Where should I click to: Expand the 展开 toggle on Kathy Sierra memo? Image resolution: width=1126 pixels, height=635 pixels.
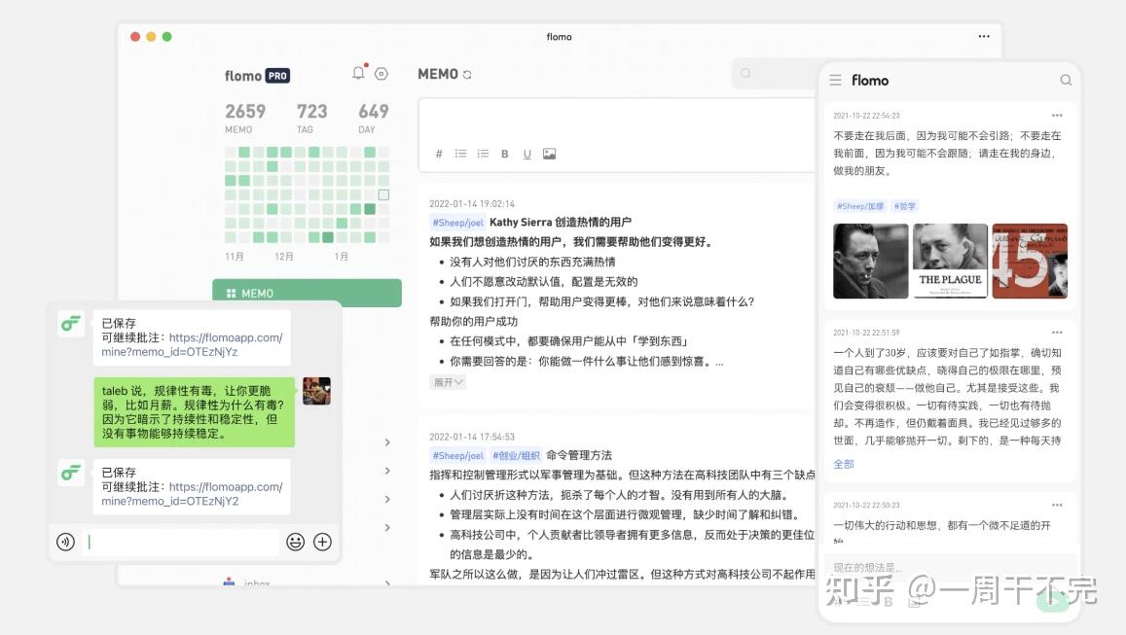coord(448,382)
